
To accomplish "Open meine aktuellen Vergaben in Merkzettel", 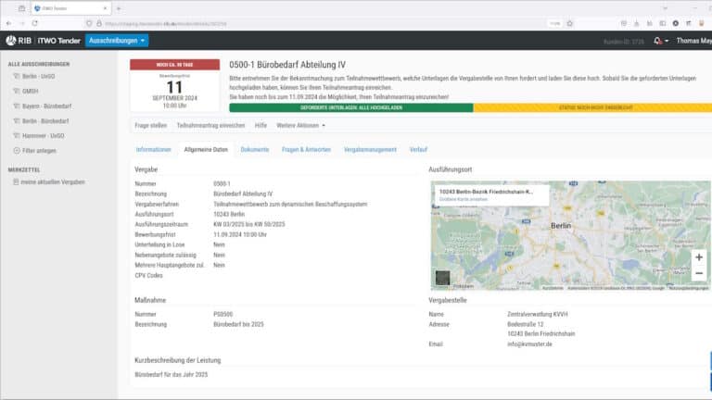I will (x=53, y=181).
